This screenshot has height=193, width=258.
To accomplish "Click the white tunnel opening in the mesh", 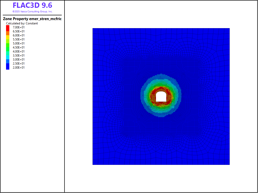I will pos(161,97).
